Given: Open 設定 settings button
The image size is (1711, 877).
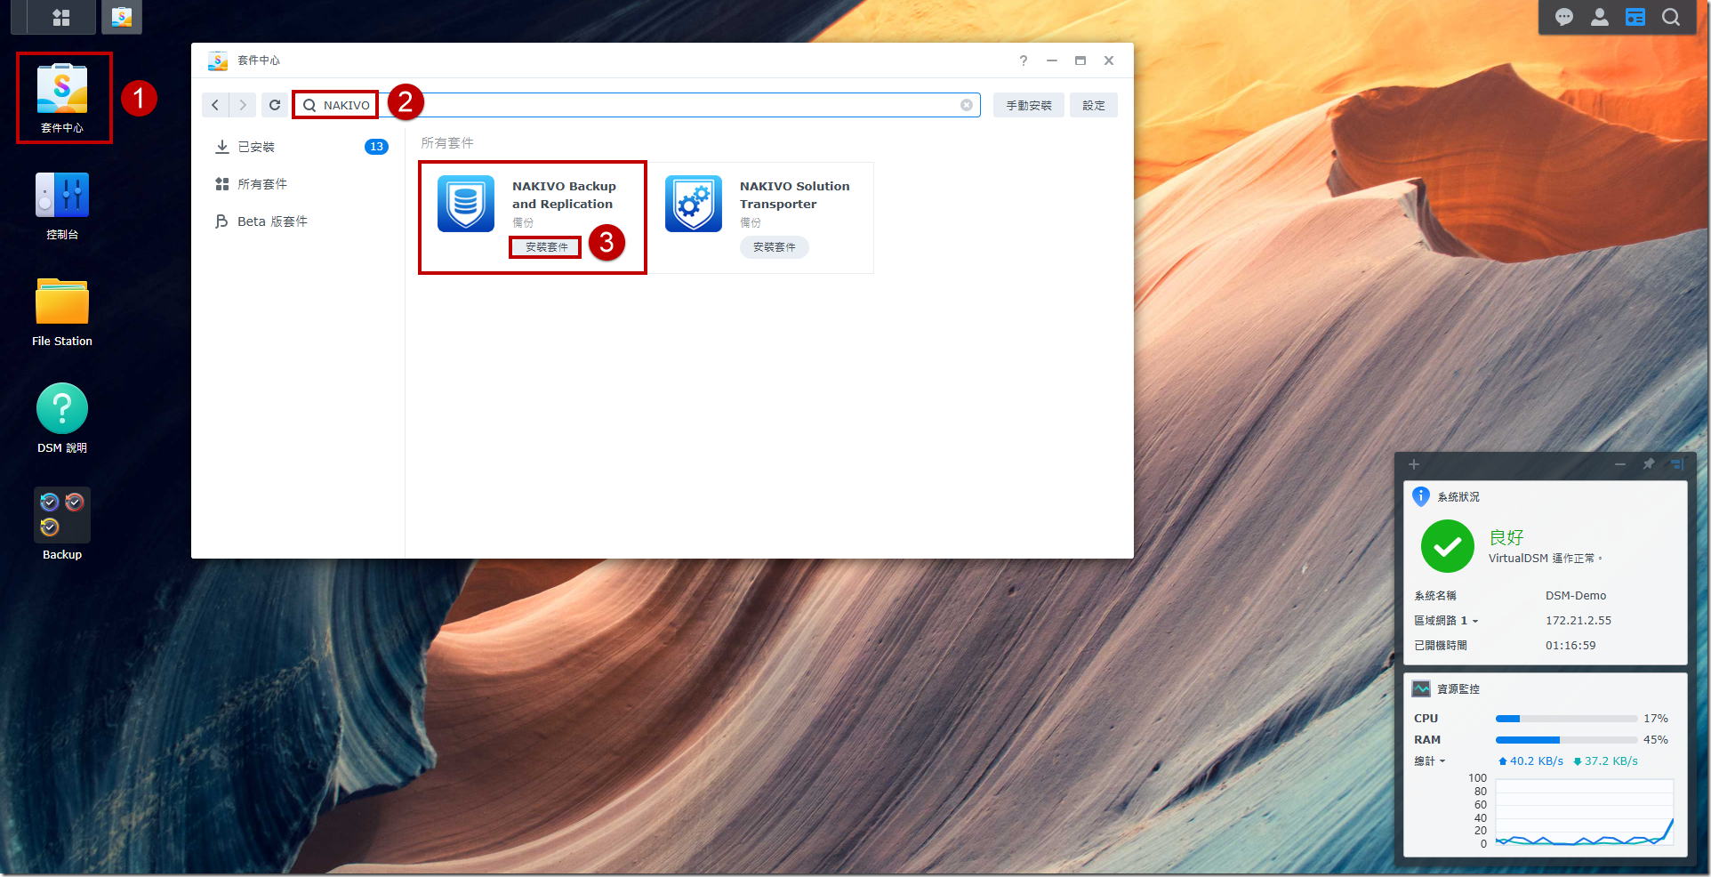Looking at the screenshot, I should click(1094, 105).
